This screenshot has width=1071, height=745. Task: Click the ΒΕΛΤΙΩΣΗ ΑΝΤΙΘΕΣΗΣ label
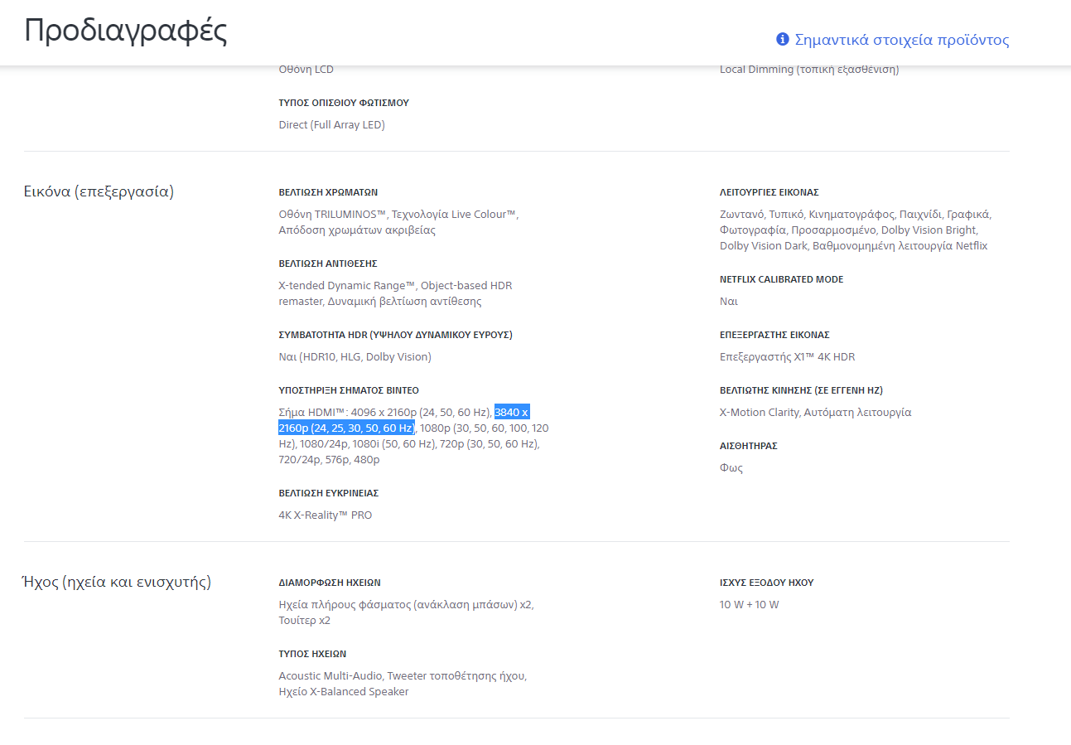tap(328, 264)
